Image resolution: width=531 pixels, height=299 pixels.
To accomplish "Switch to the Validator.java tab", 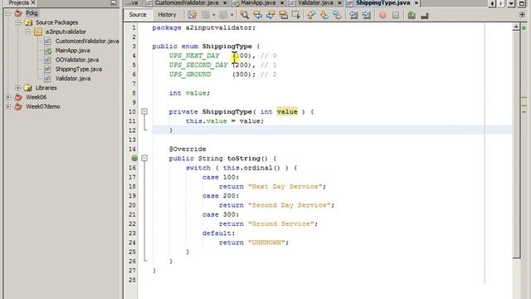I will click(x=315, y=2).
